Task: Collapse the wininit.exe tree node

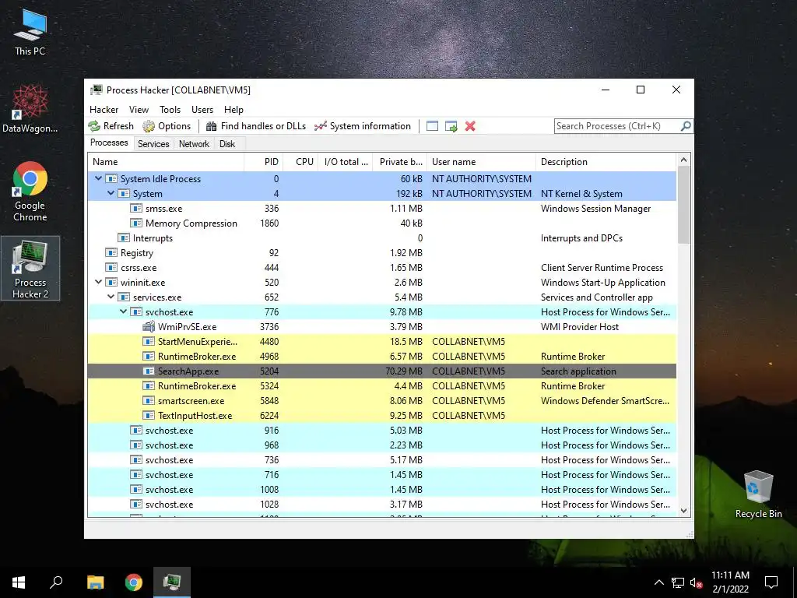Action: pyautogui.click(x=99, y=282)
